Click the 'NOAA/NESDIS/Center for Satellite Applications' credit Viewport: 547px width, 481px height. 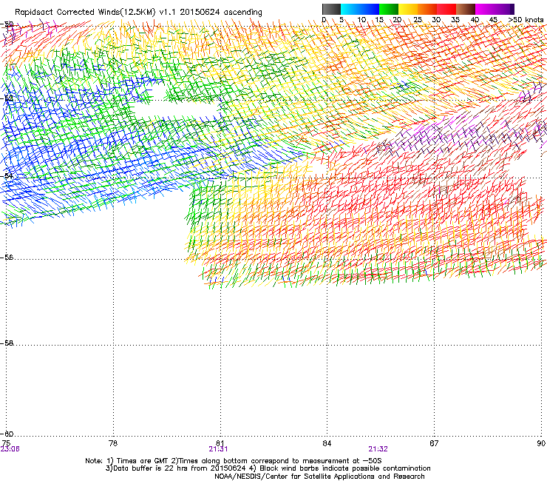tap(296, 477)
